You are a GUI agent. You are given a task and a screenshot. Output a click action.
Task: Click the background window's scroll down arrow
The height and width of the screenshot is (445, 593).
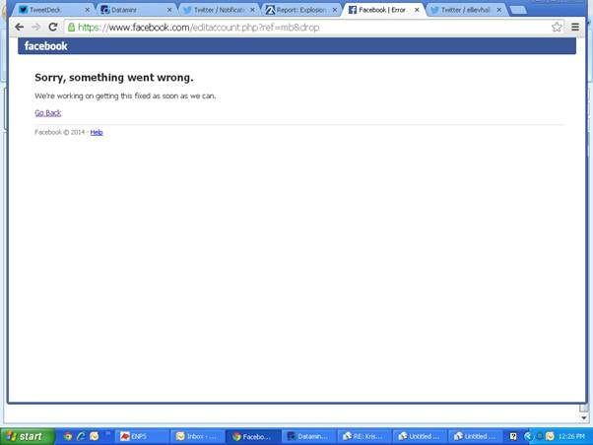tap(584, 417)
